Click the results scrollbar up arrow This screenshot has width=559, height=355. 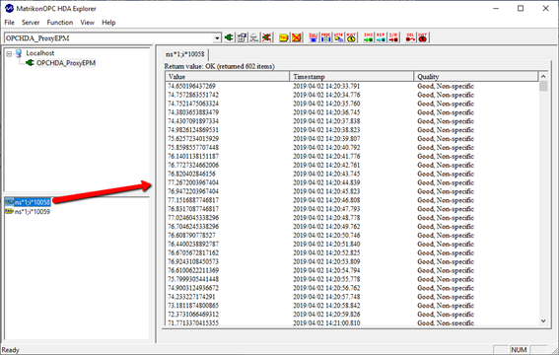(543, 76)
